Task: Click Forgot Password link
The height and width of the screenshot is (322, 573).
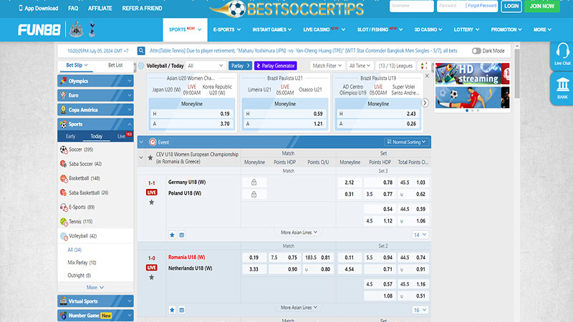Action: pos(482,6)
